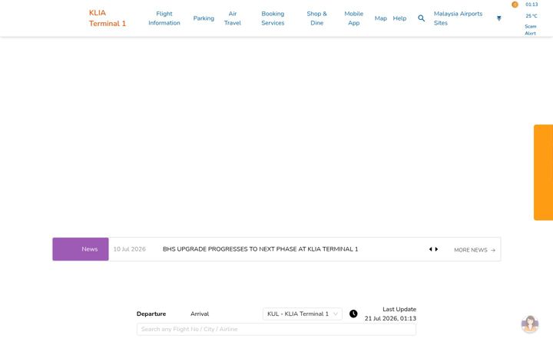
Task: Open the MORE NEWS link
Action: (x=475, y=250)
